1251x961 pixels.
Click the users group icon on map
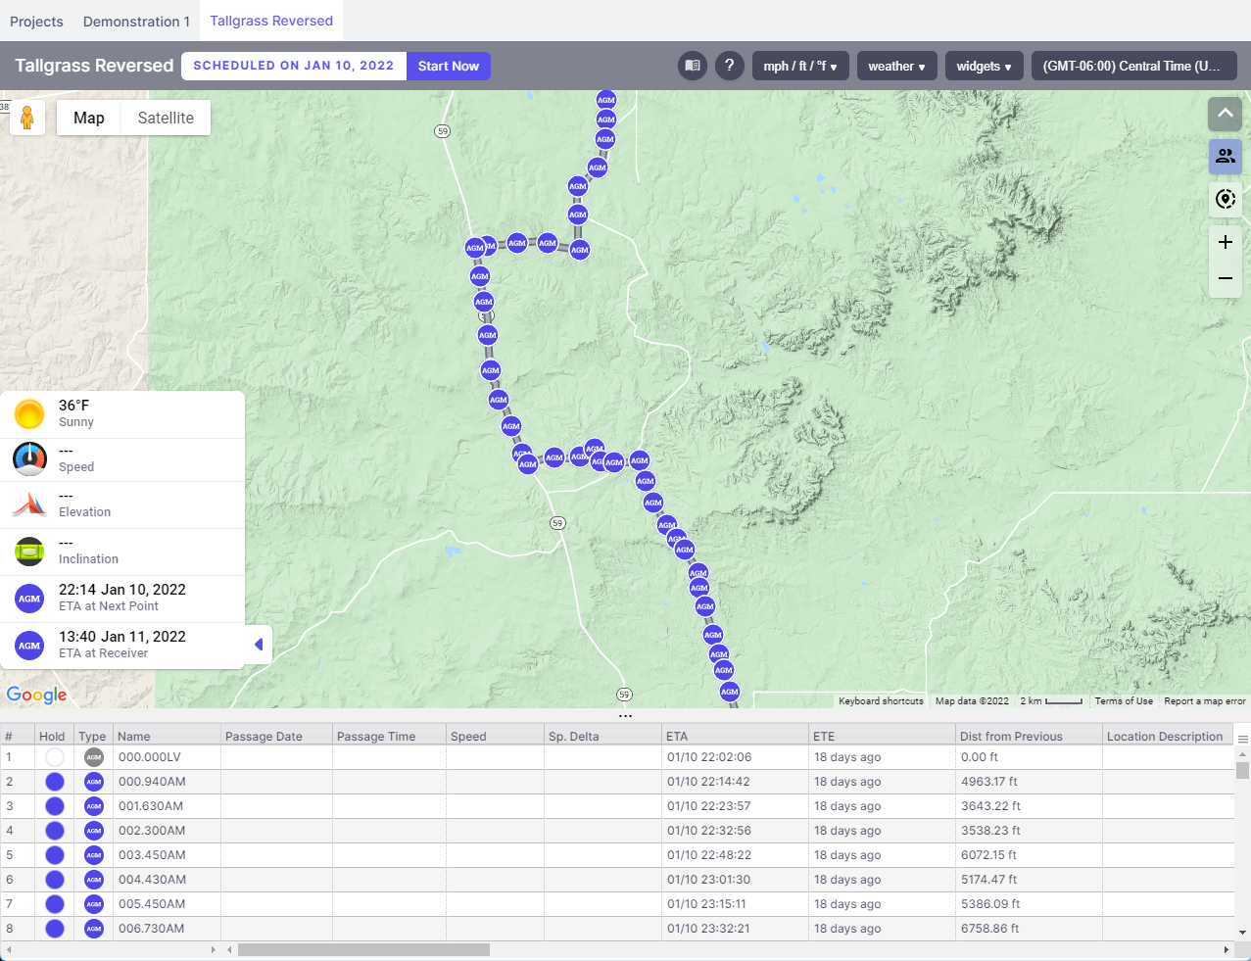[x=1225, y=157]
